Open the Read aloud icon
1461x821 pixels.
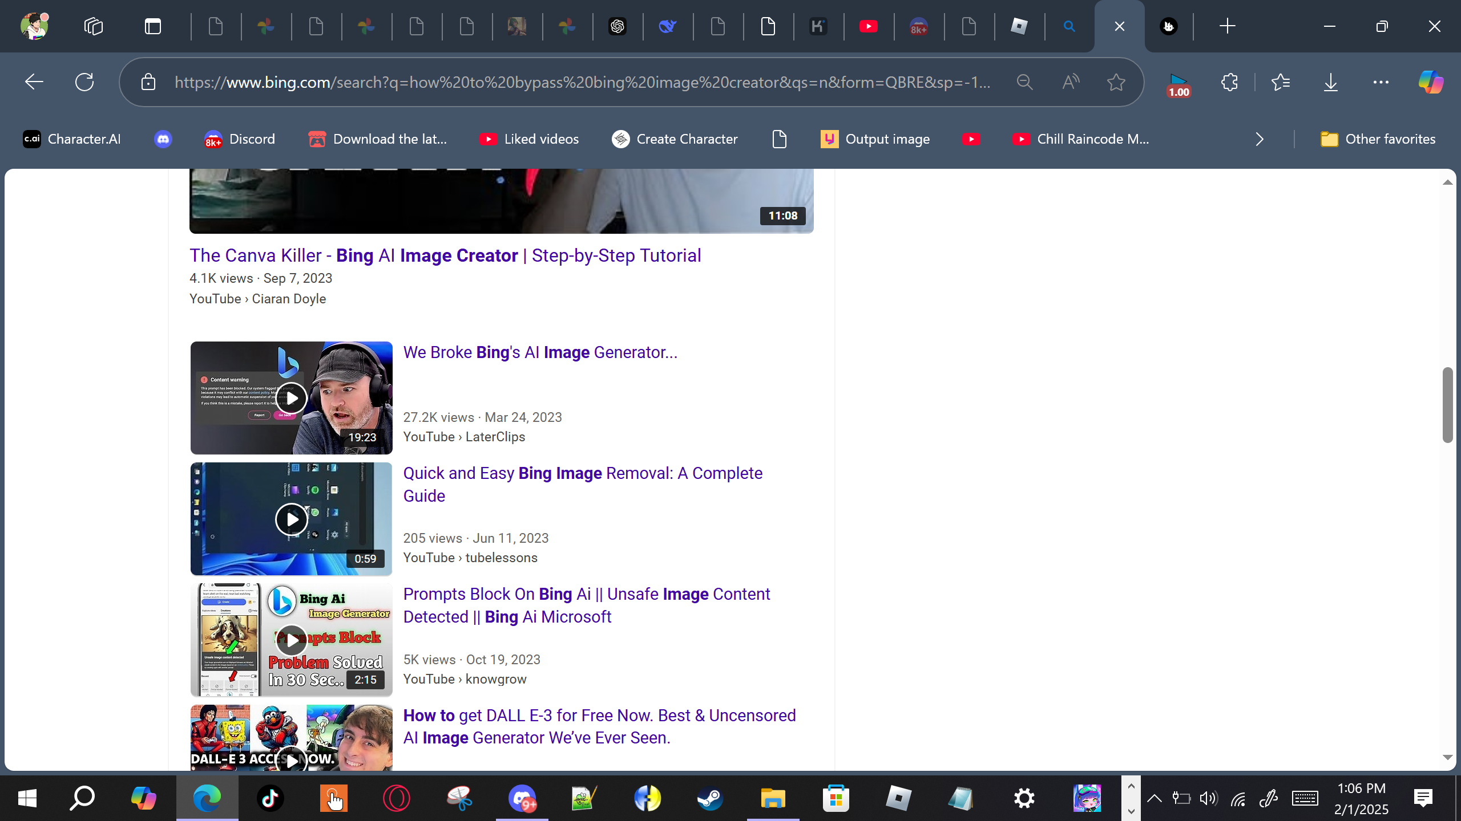[1071, 82]
